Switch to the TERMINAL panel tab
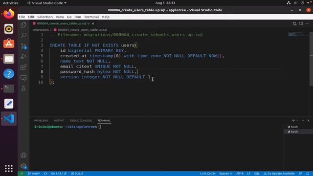The image size is (313, 176). coord(104,121)
